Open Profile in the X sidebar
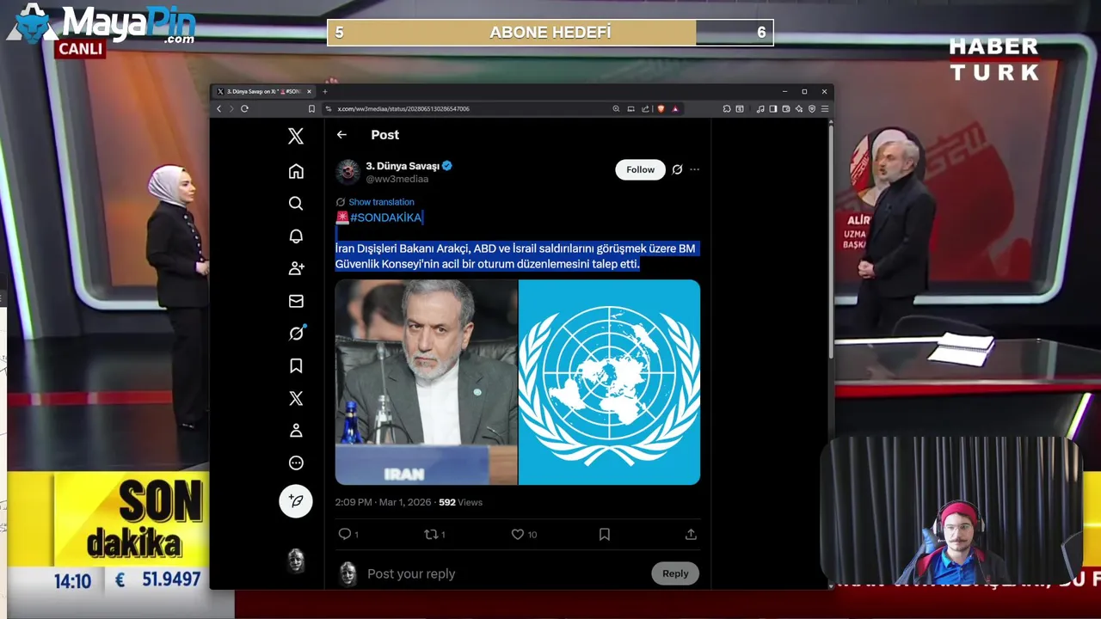 (x=296, y=431)
